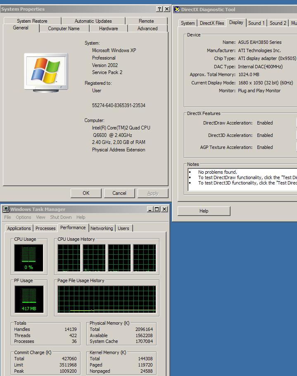Click the Task Manager title bar icon
Image resolution: width=297 pixels, height=376 pixels.
point(6,209)
